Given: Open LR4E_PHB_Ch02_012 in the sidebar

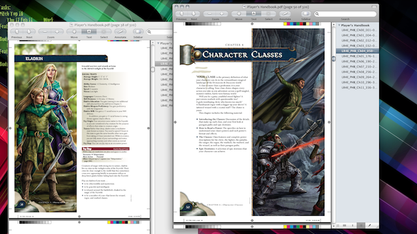Looking at the screenshot, I should tap(359, 40).
